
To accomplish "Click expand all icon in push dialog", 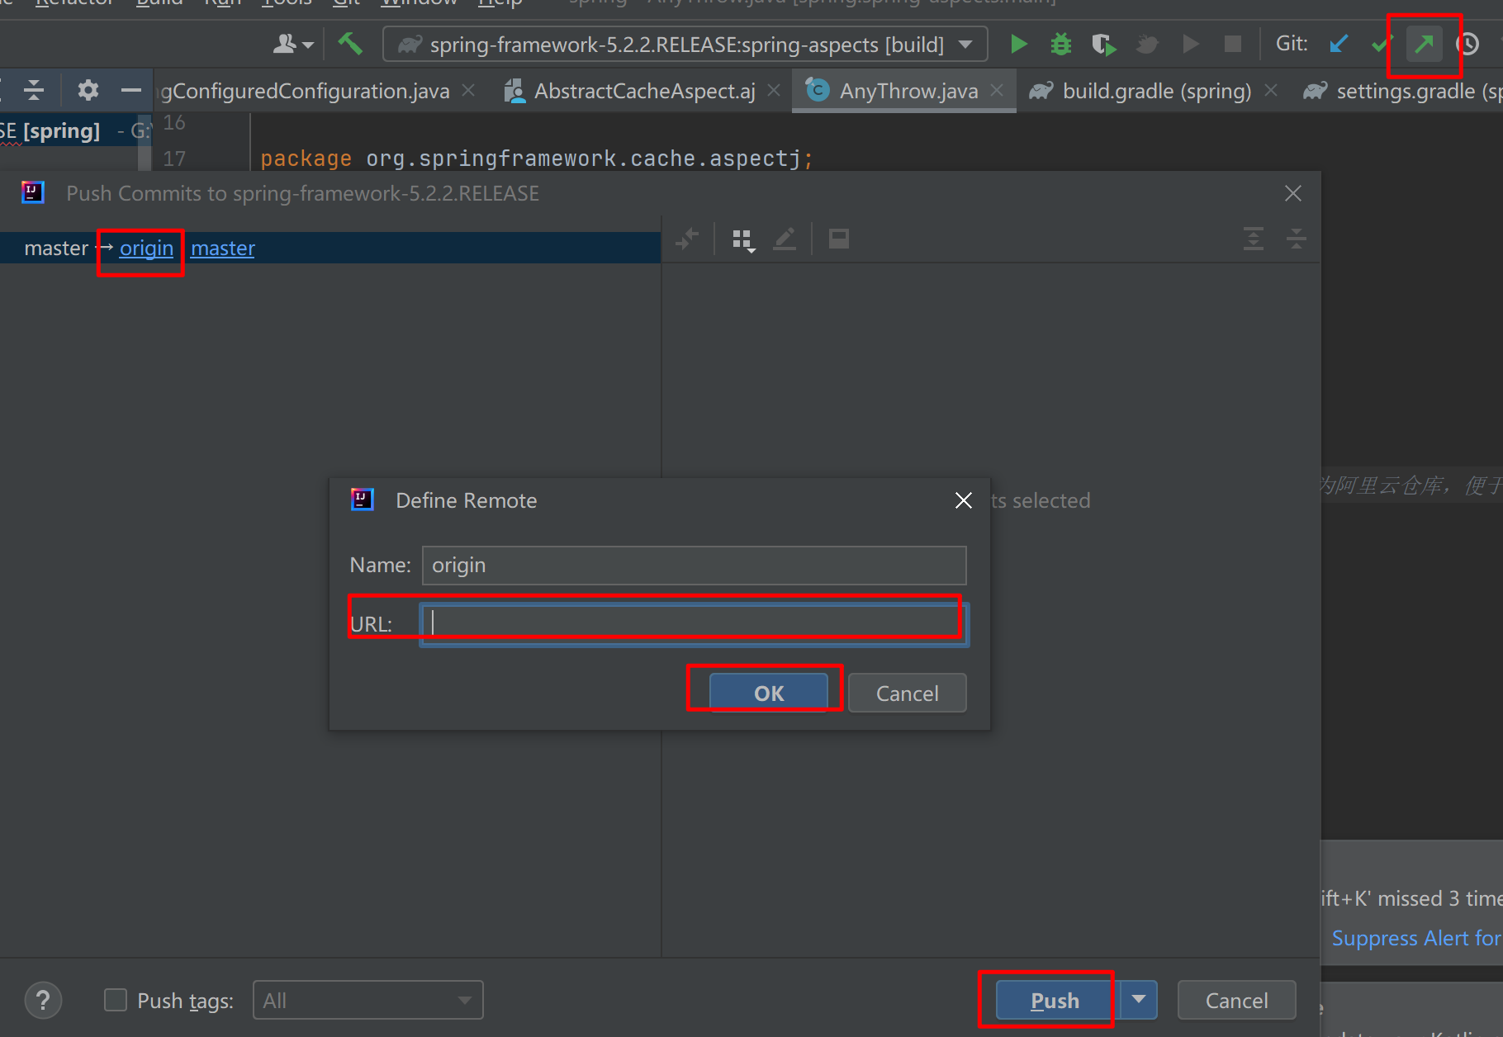I will (1254, 239).
